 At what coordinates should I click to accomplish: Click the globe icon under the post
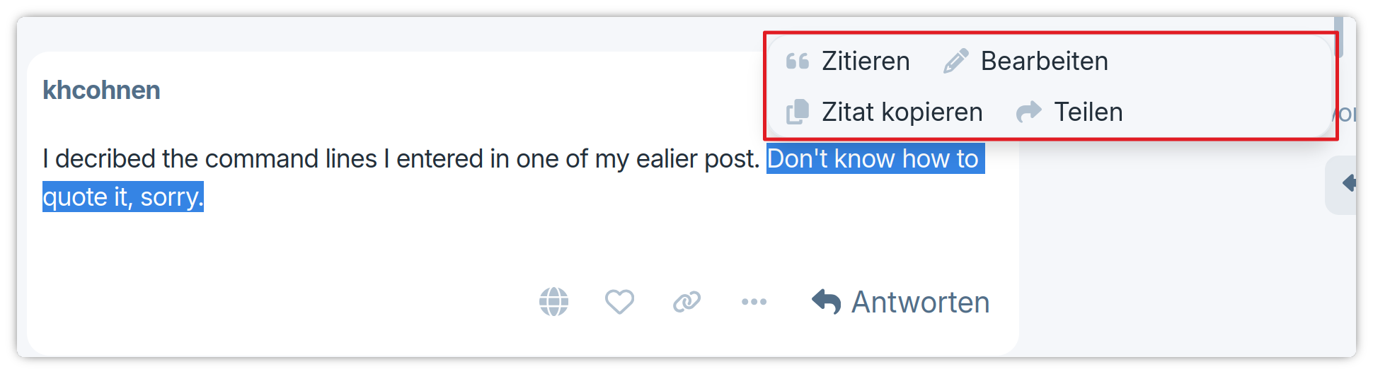pos(553,302)
